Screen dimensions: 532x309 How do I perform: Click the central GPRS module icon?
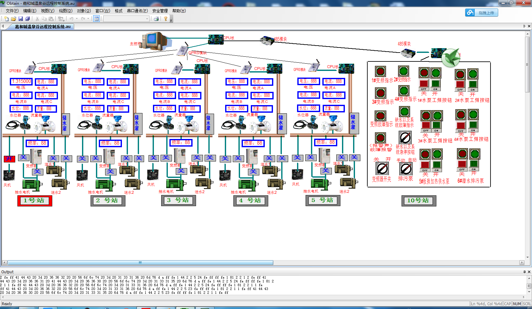tap(182, 50)
